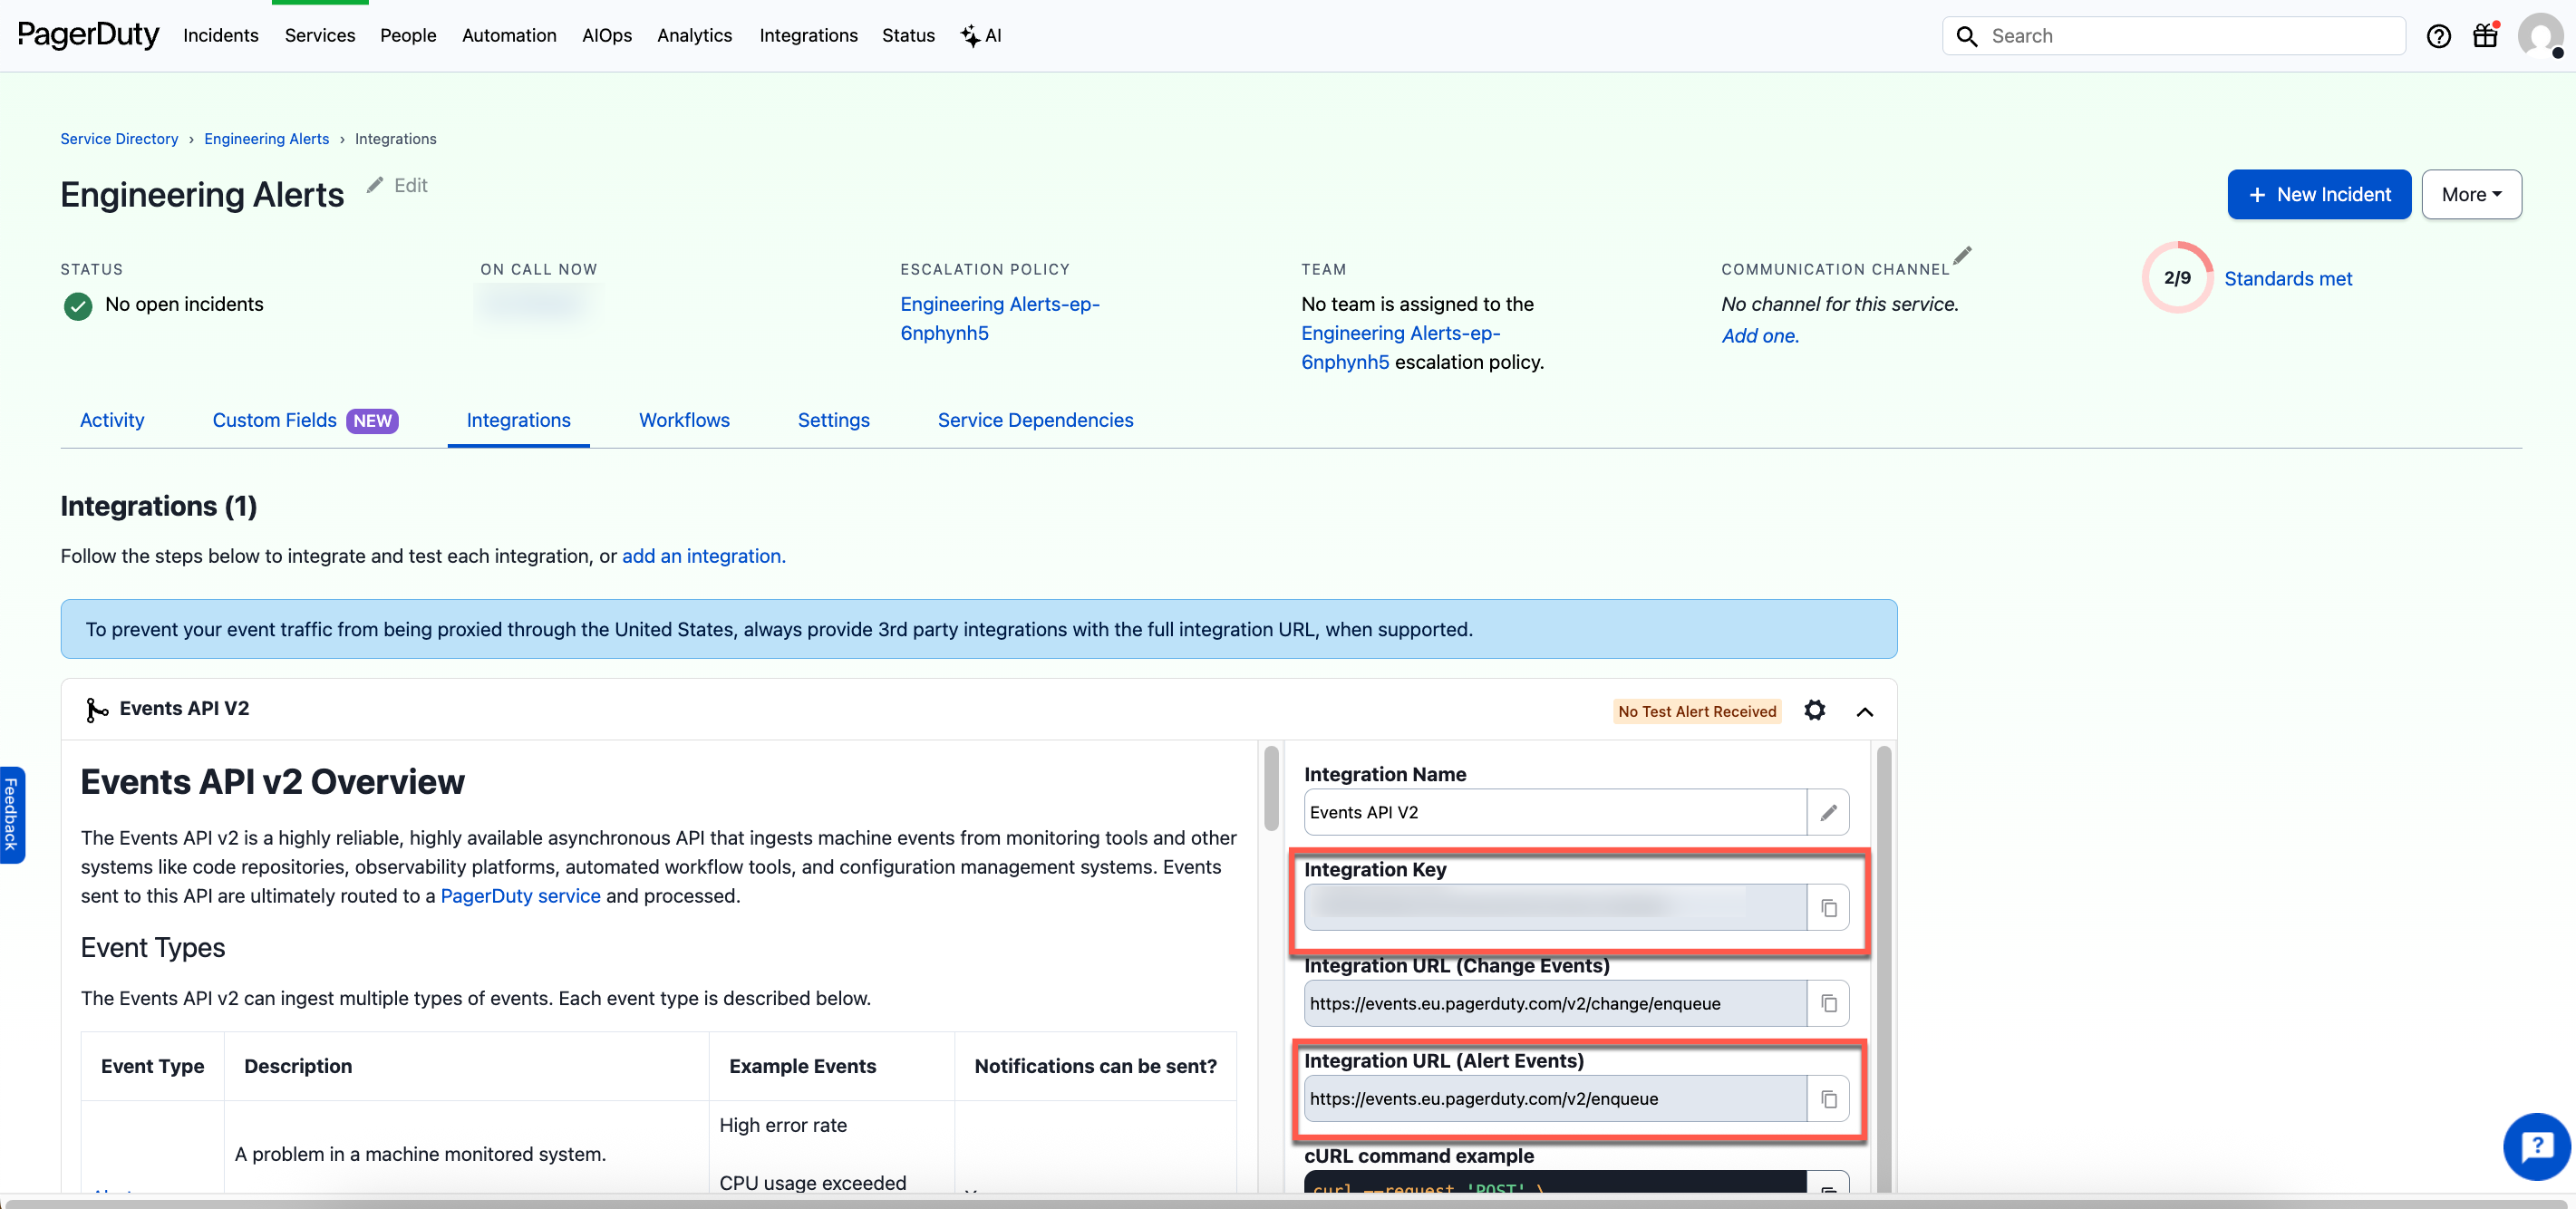The image size is (2576, 1209).
Task: Click the gift announcements icon
Action: coord(2486,35)
